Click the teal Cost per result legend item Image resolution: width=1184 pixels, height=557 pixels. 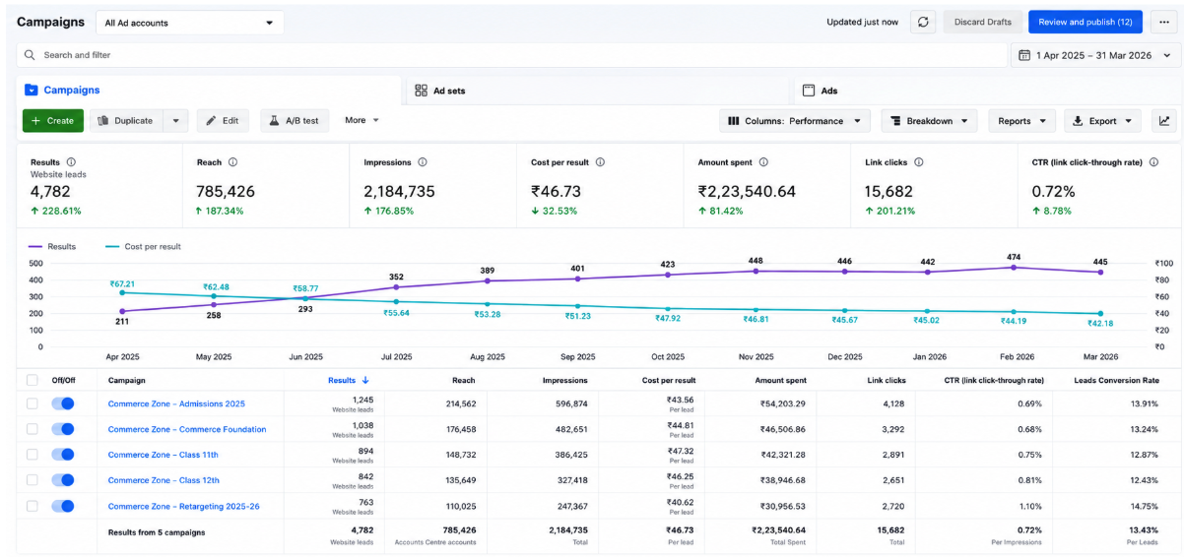pos(143,246)
